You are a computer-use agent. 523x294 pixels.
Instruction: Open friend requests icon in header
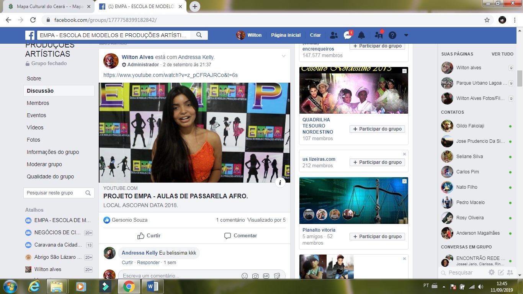pos(333,35)
